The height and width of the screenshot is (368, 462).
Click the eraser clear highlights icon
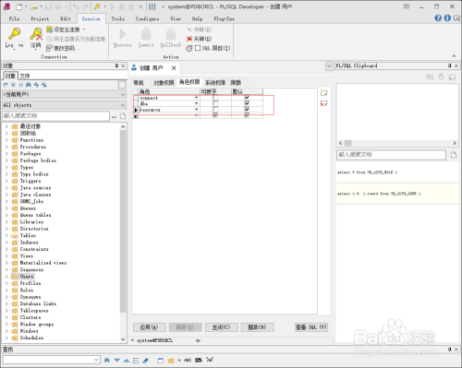(x=146, y=360)
